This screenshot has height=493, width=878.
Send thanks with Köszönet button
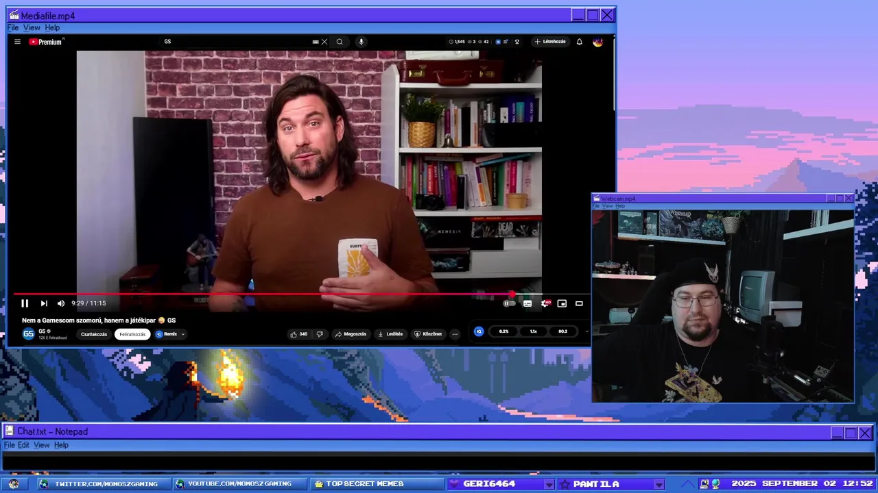pos(428,334)
